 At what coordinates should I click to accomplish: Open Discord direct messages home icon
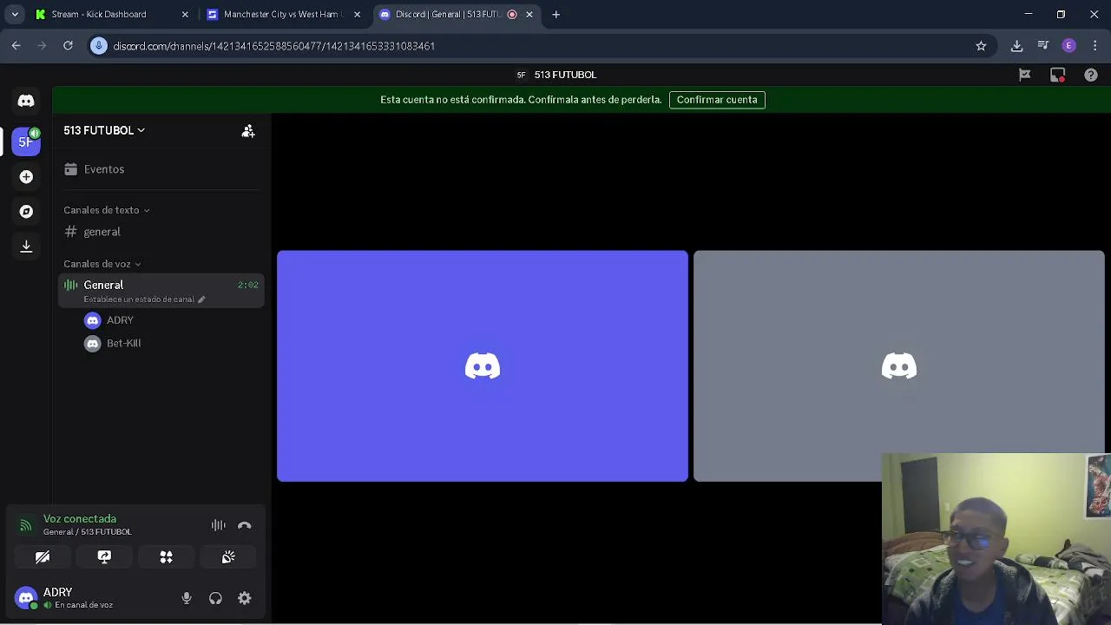(x=26, y=101)
